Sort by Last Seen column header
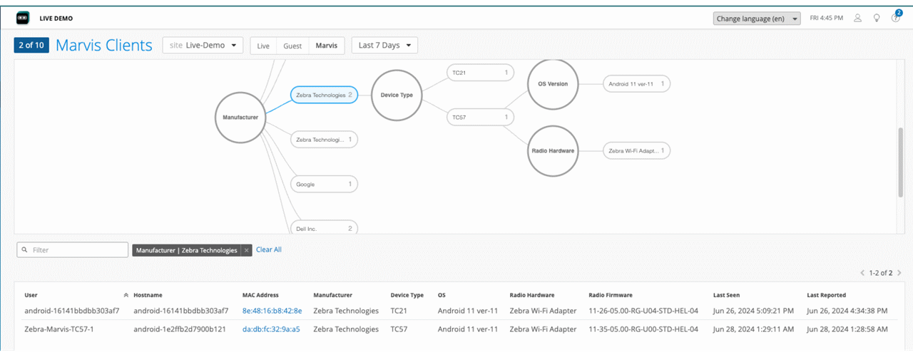The width and height of the screenshot is (913, 357). (x=728, y=295)
